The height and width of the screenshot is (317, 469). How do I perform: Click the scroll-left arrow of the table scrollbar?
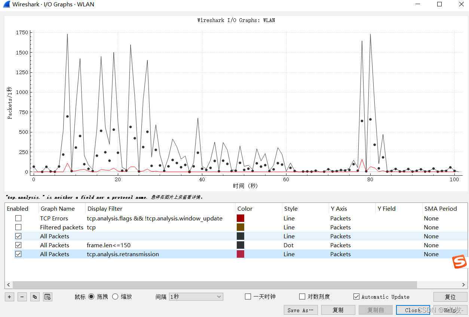tap(9, 285)
